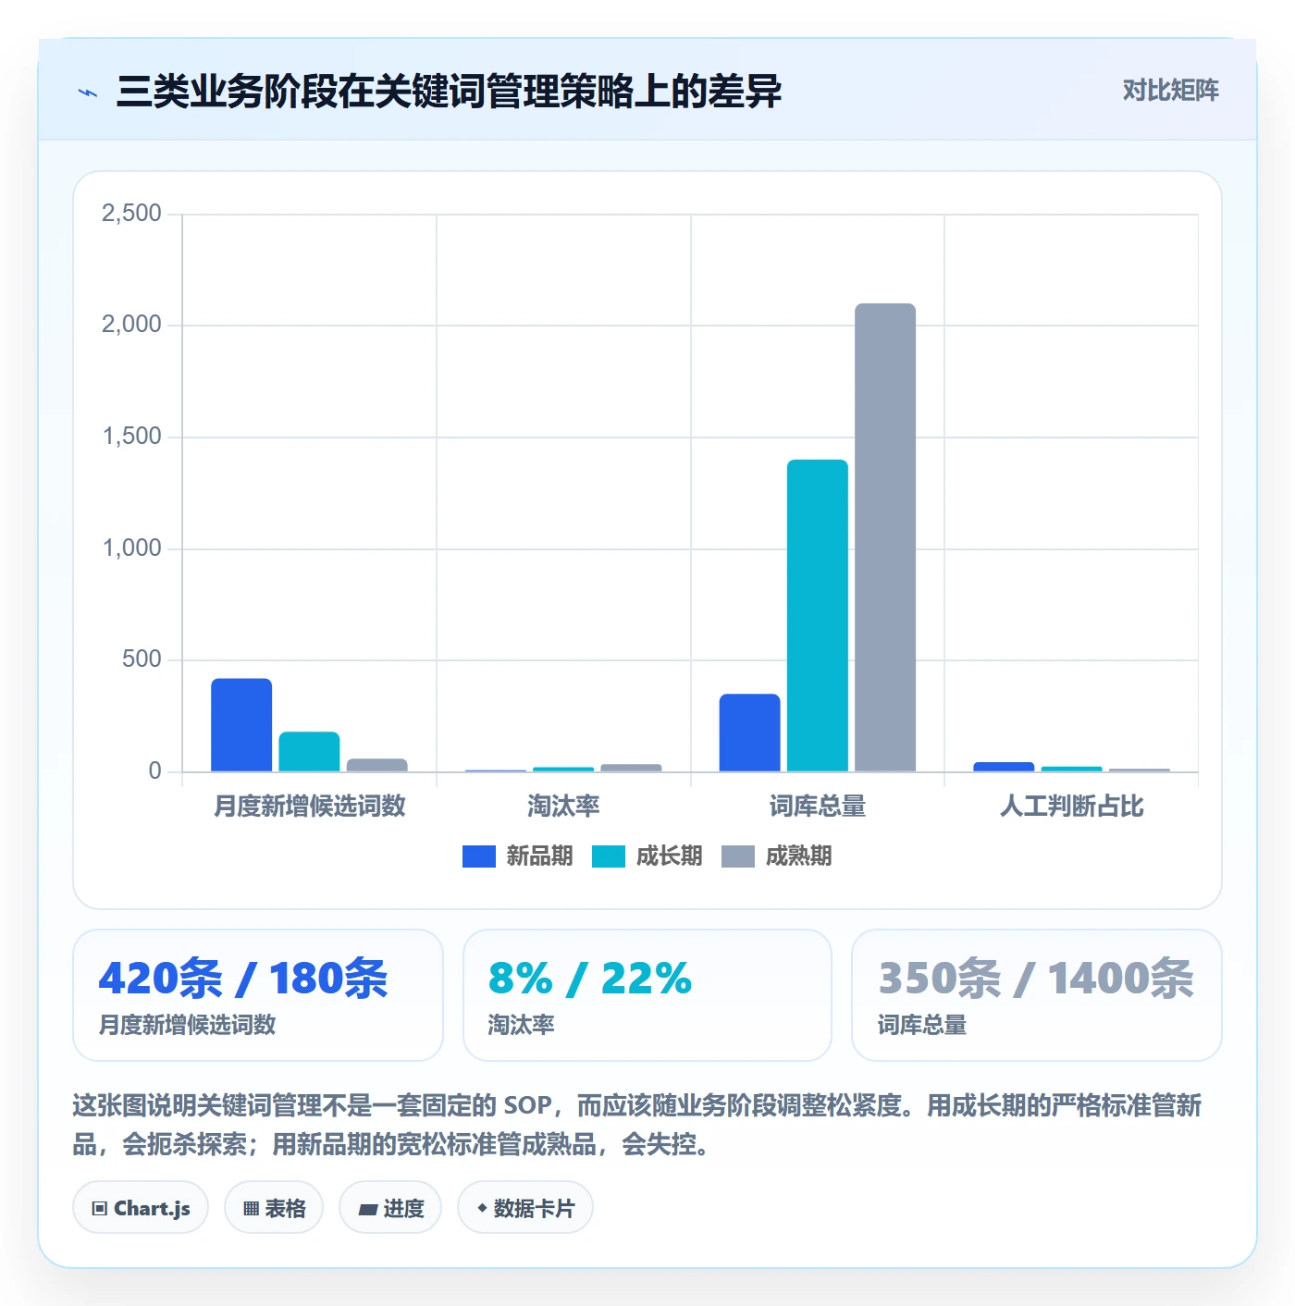This screenshot has height=1306, width=1295.
Task: Click the blue bar in 月度新增候选词数
Action: pos(241,725)
